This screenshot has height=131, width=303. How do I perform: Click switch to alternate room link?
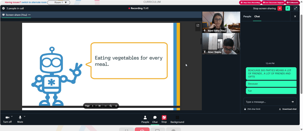34,2
